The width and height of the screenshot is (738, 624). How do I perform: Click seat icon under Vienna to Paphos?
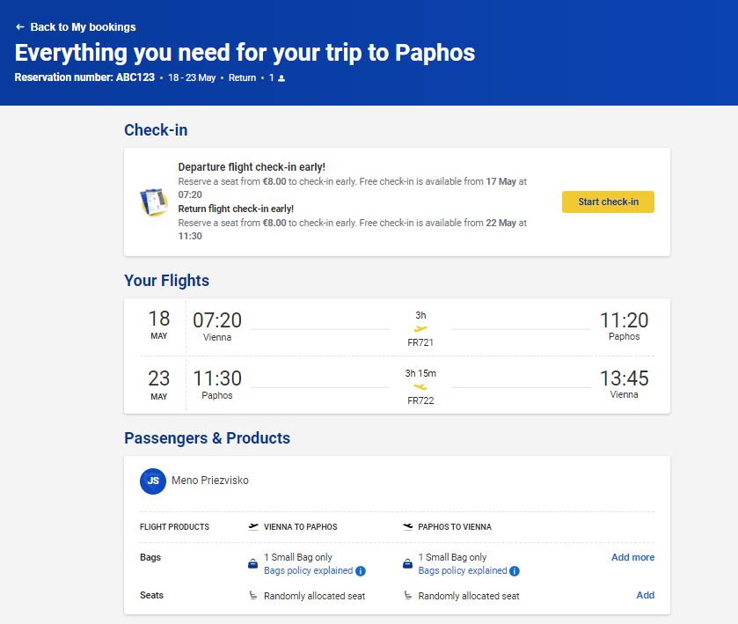point(253,596)
